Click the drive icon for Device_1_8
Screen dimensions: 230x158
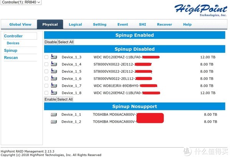[54, 93]
